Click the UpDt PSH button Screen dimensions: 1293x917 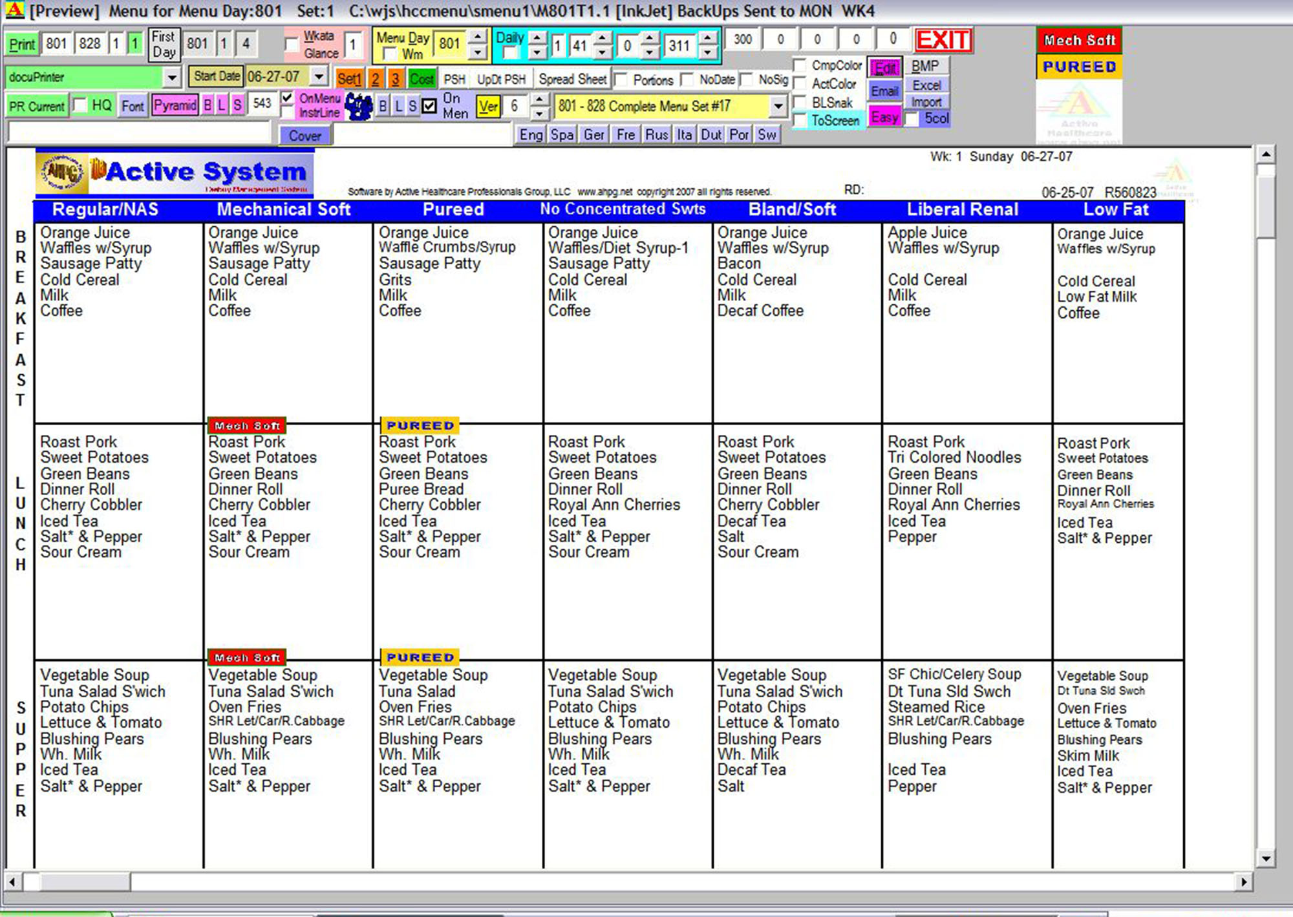[501, 79]
